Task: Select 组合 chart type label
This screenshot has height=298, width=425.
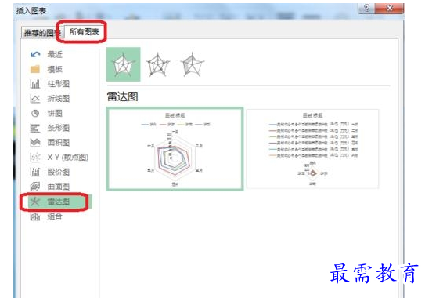Action: (x=55, y=216)
